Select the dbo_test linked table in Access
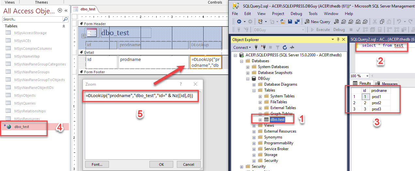Viewport: 415px width, 171px height. (x=34, y=127)
